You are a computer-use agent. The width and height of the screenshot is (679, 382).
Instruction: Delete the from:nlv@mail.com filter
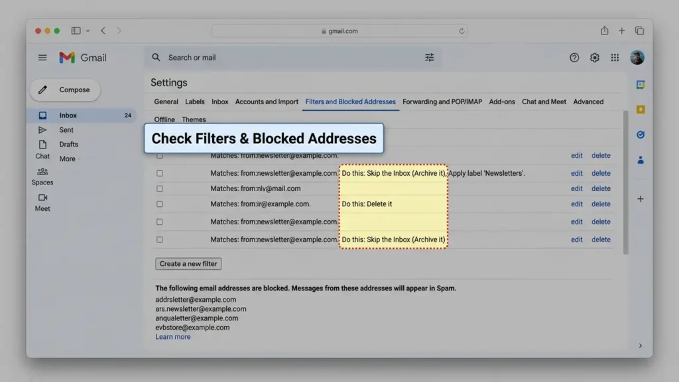tap(601, 189)
